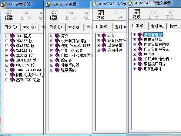Click book icon beside CLASSES 段
The image size is (181, 136).
pyautogui.click(x=12, y=46)
